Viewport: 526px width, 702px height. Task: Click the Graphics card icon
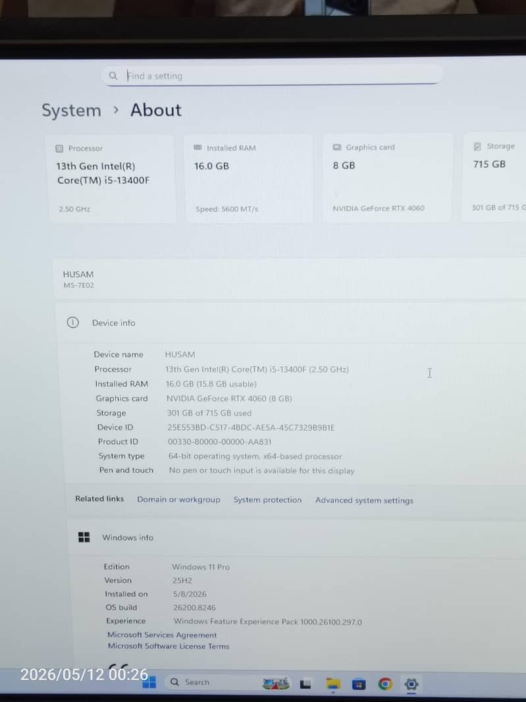click(336, 148)
